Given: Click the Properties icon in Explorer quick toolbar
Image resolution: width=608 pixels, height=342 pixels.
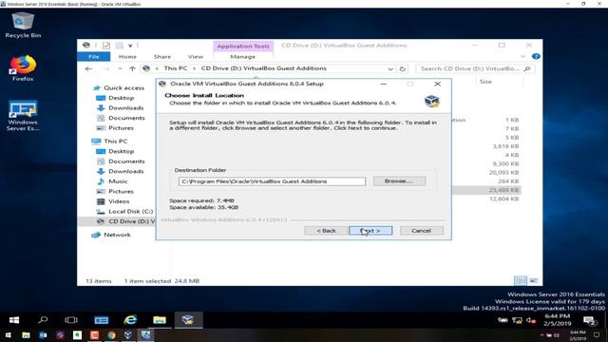Looking at the screenshot, I should click(x=105, y=46).
